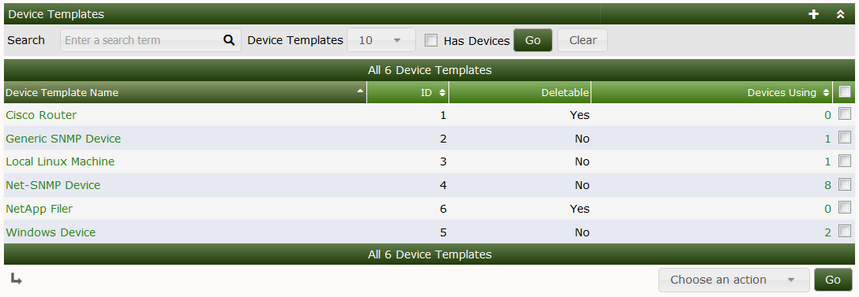Click the Go button beside Has Devices
This screenshot has height=297, width=859.
coord(533,40)
